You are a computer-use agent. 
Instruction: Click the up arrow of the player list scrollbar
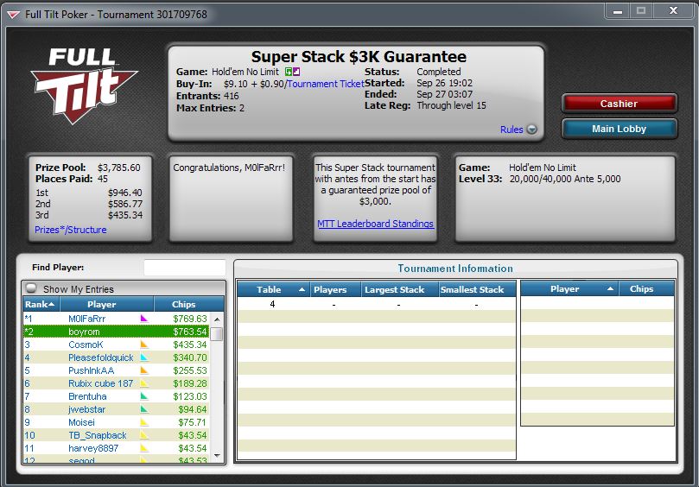pyautogui.click(x=217, y=319)
